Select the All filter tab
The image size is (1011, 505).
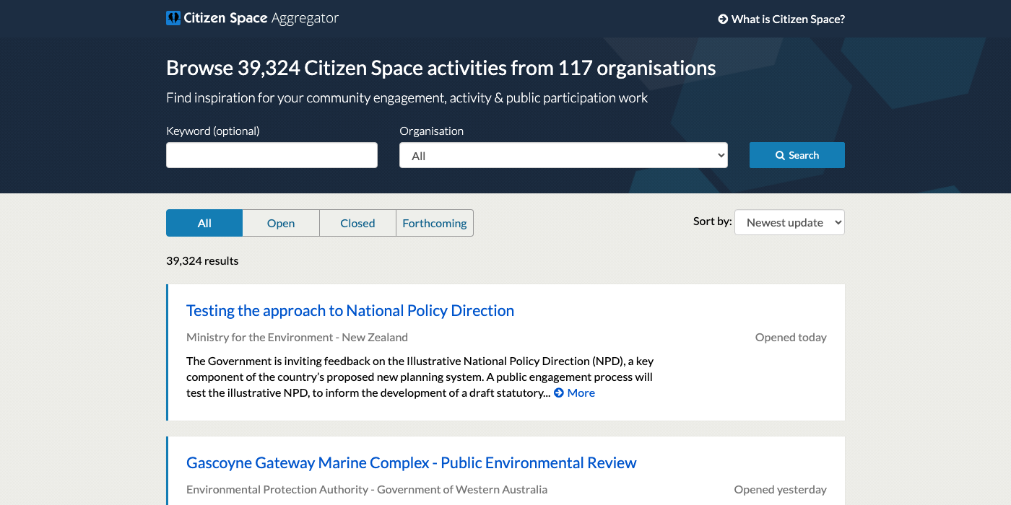(x=204, y=223)
